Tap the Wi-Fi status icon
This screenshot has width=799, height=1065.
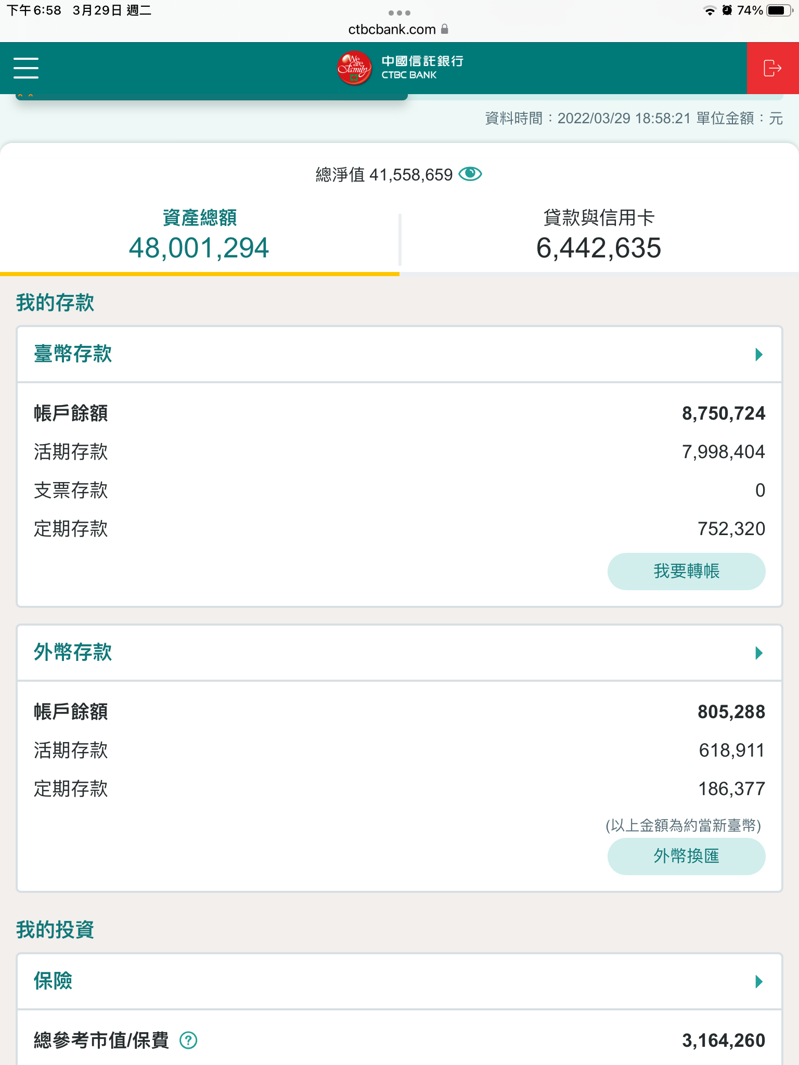(x=710, y=10)
